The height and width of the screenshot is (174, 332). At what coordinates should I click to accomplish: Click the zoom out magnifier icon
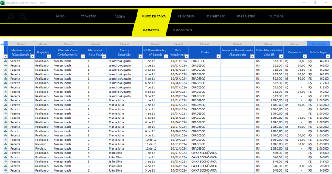click(x=10, y=17)
